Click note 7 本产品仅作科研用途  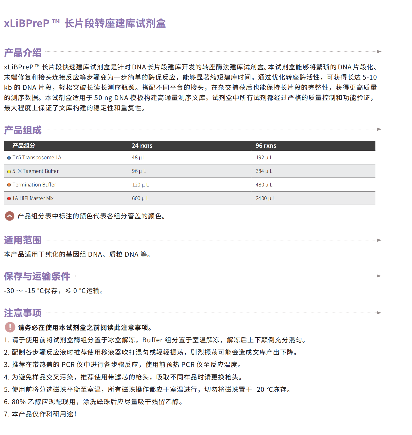[x=40, y=414]
